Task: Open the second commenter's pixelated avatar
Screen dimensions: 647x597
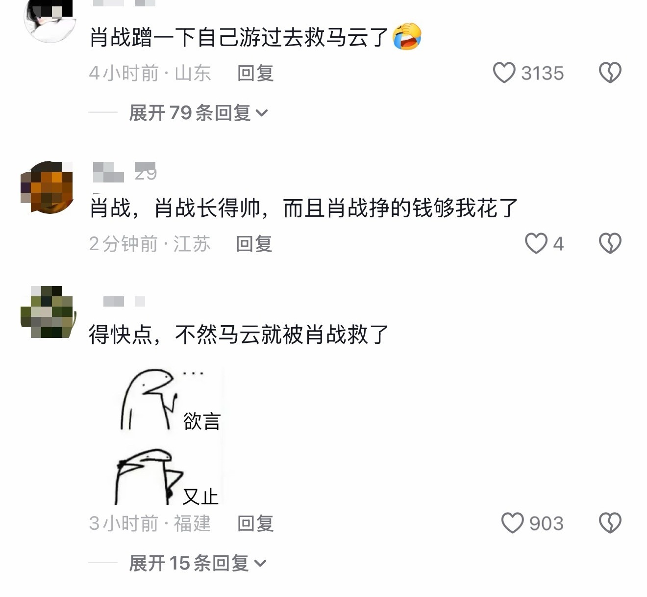Action: [x=47, y=187]
